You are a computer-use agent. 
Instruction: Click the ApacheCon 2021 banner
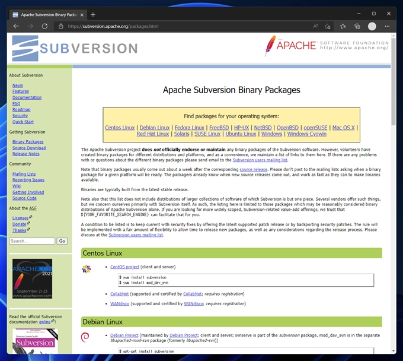click(32, 279)
